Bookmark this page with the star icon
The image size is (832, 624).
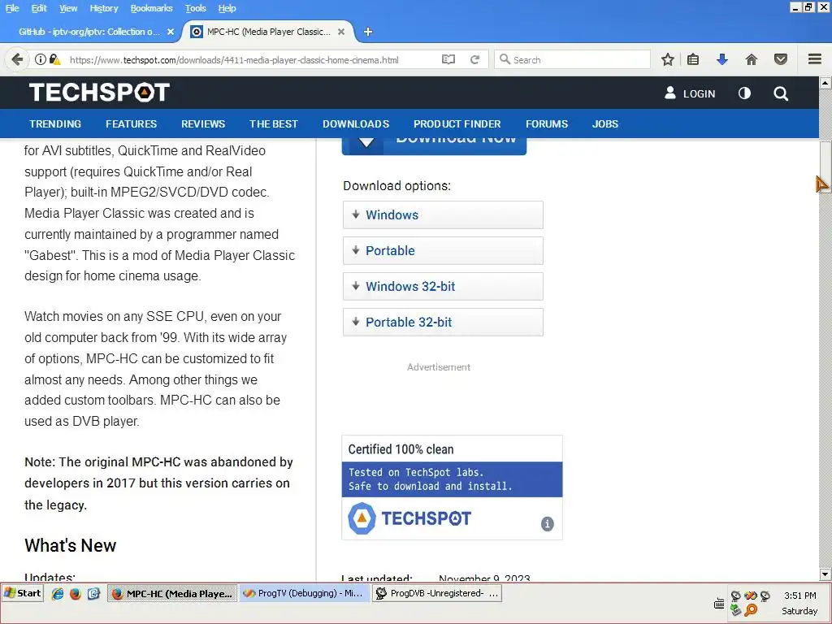point(668,59)
